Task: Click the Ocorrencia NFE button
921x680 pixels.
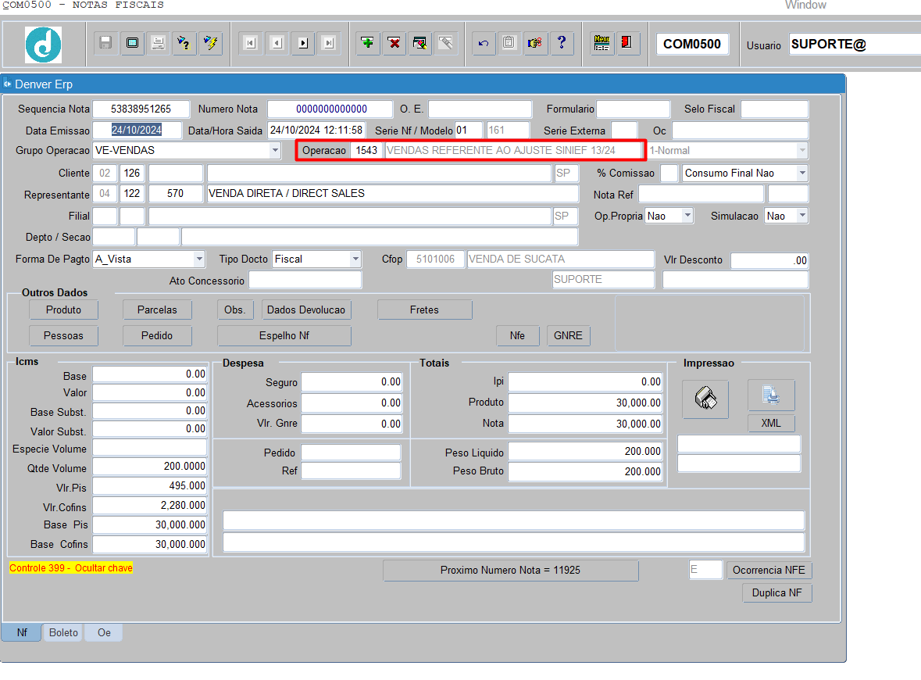Action: coord(769,570)
